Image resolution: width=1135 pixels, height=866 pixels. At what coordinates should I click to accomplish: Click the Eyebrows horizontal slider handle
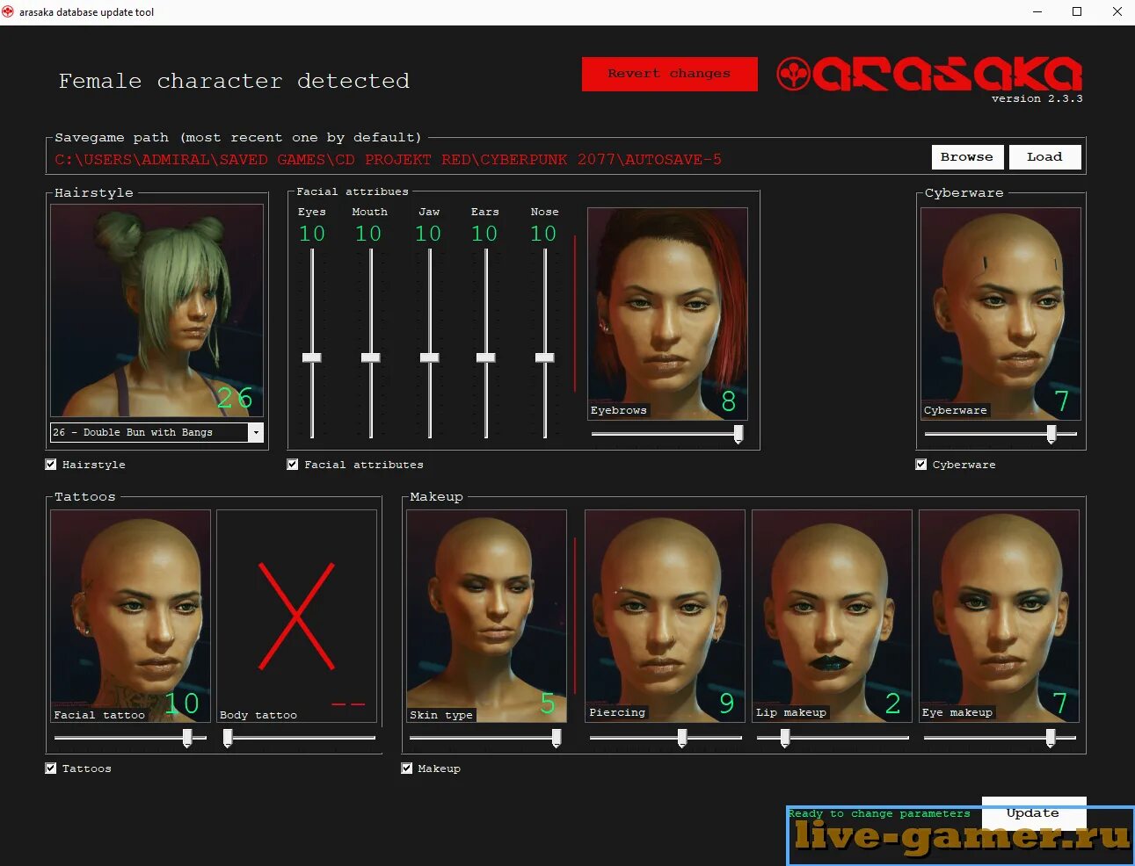738,434
